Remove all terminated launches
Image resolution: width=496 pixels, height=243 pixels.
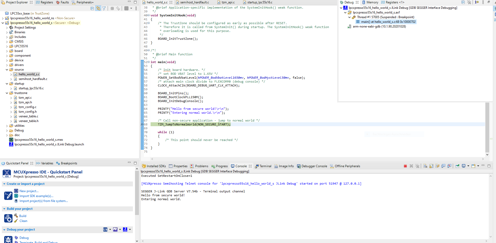tap(417, 166)
